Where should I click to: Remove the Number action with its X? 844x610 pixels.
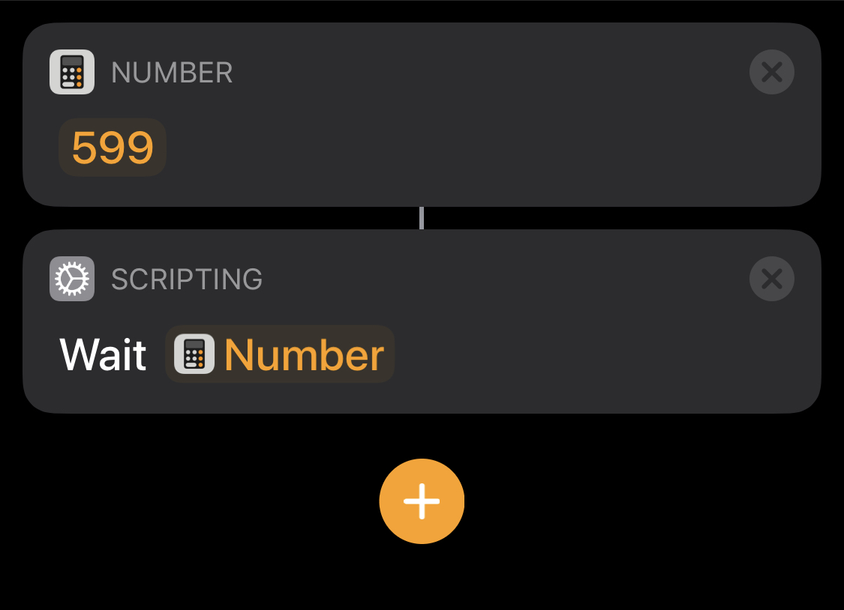(771, 72)
